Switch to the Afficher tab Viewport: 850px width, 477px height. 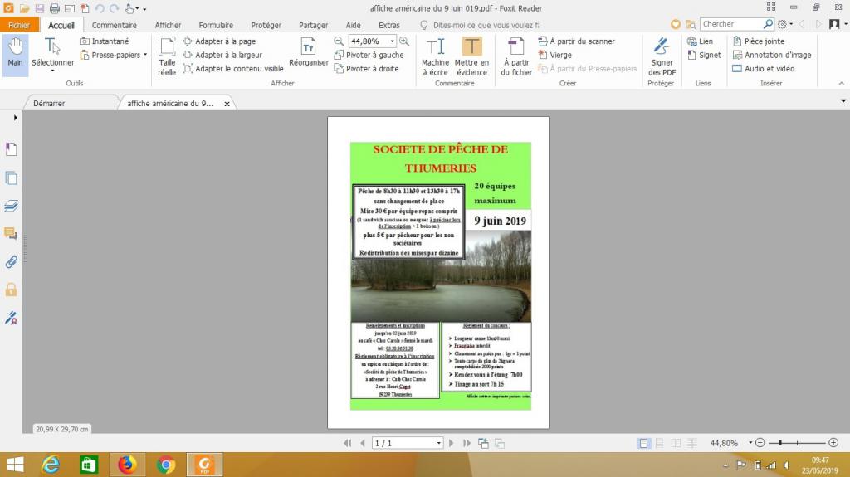pos(168,25)
